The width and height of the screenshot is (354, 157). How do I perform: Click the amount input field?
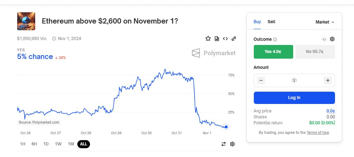point(294,80)
